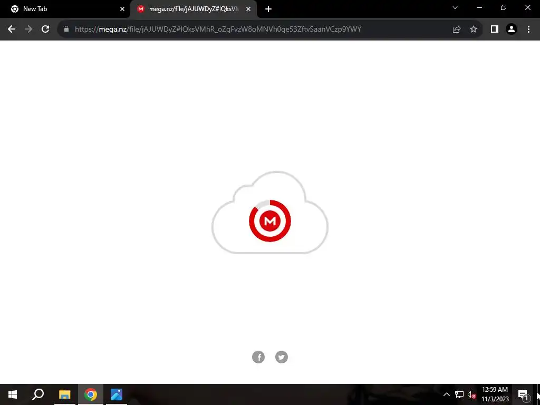Click the muted volume tray icon
This screenshot has width=540, height=405.
pos(471,394)
